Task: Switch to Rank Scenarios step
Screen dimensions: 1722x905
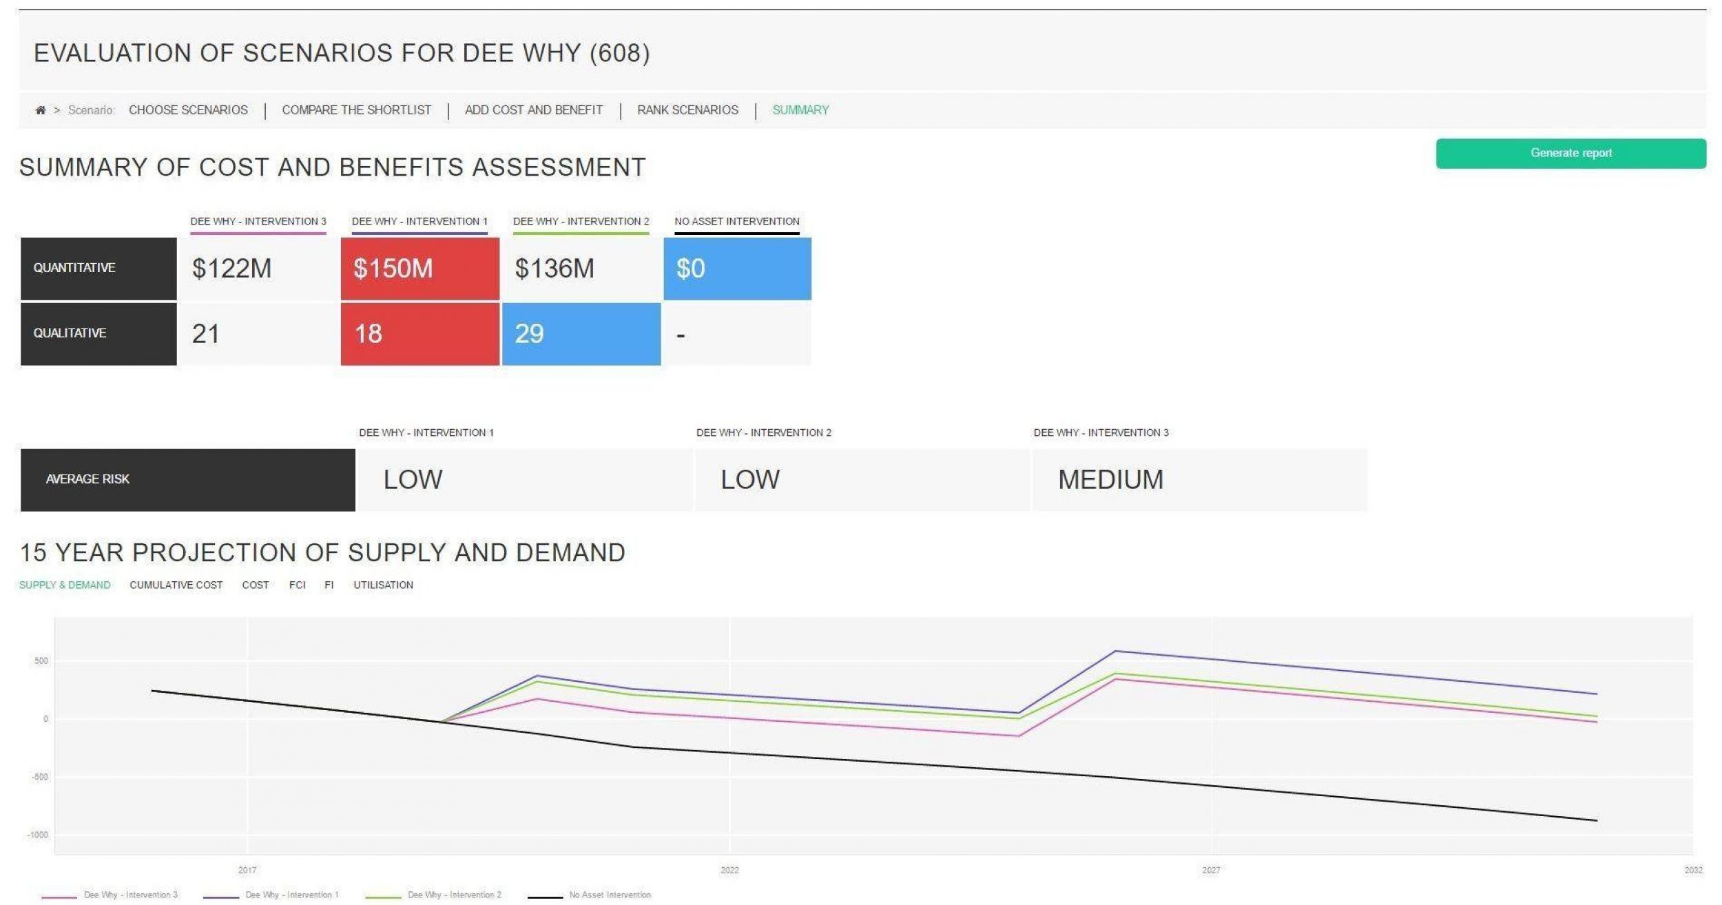Action: pyautogui.click(x=687, y=110)
